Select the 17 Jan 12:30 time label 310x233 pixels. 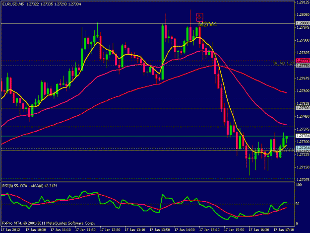click(x=110, y=230)
